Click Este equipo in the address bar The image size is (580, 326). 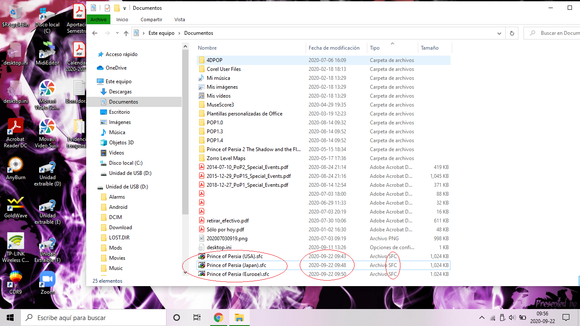click(161, 33)
